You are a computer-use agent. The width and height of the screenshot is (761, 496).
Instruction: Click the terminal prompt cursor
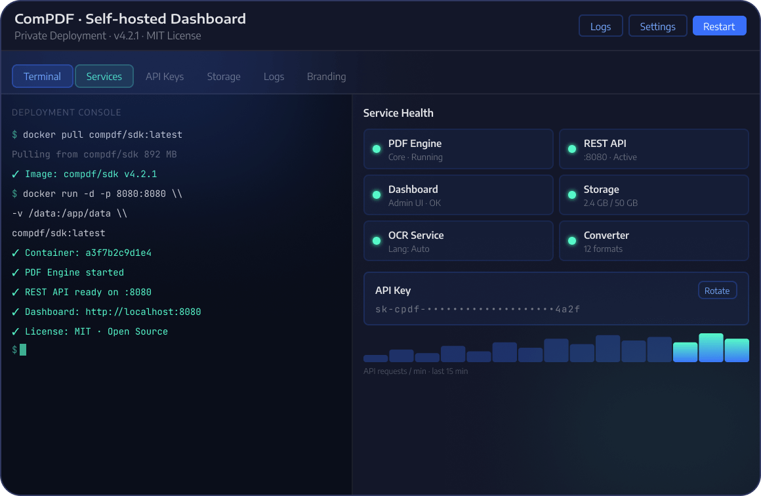click(x=23, y=350)
